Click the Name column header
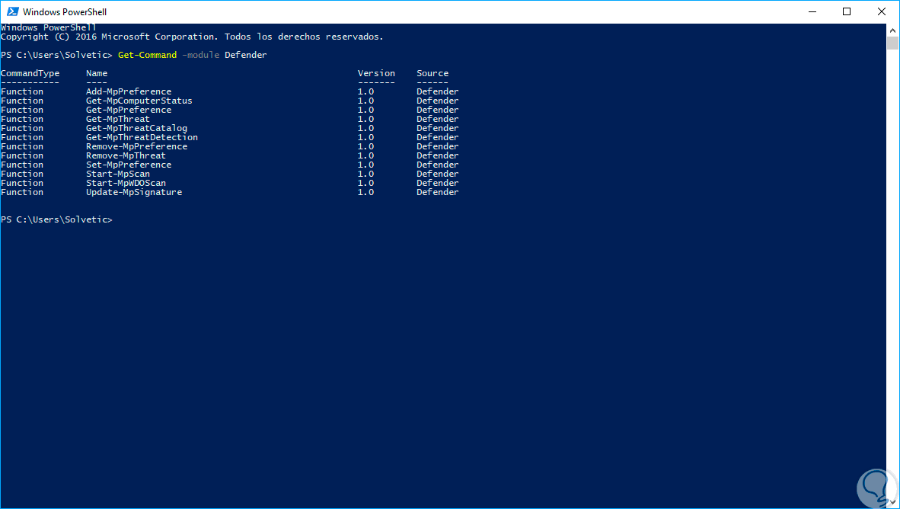The image size is (900, 509). click(97, 74)
